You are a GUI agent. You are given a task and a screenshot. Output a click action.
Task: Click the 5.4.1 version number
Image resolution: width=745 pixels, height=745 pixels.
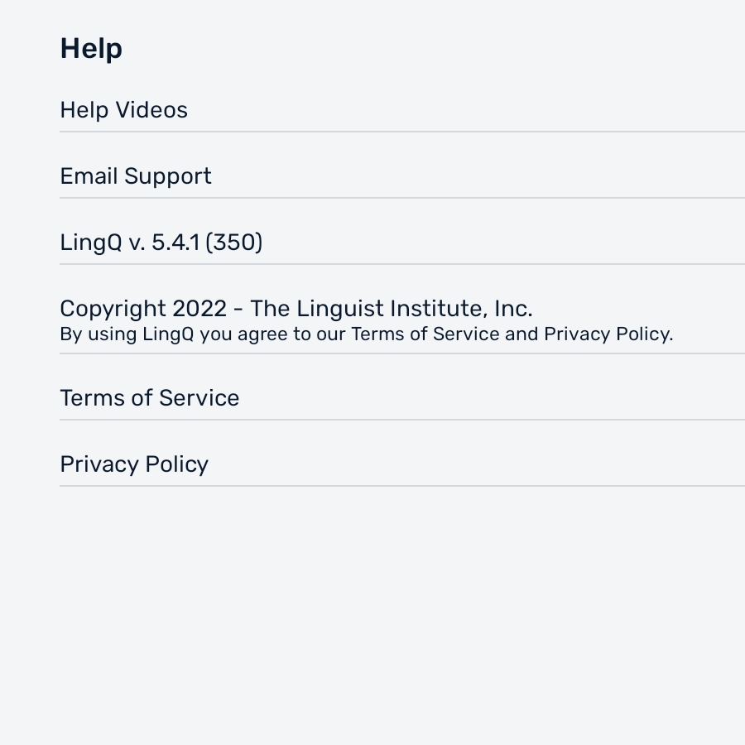coord(175,243)
